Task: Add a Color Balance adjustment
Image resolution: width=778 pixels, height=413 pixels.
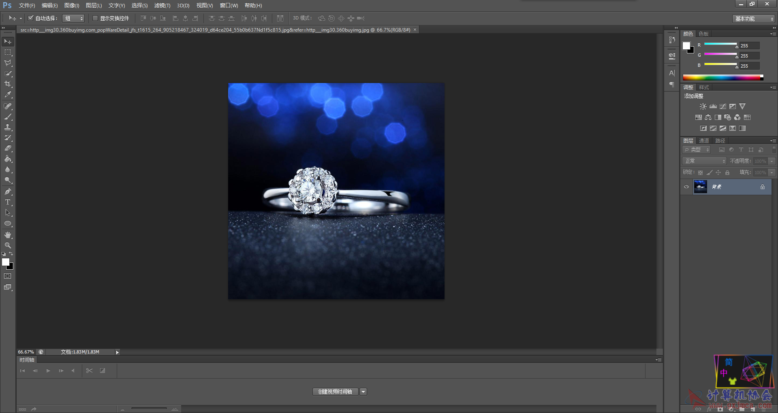Action: pyautogui.click(x=708, y=117)
